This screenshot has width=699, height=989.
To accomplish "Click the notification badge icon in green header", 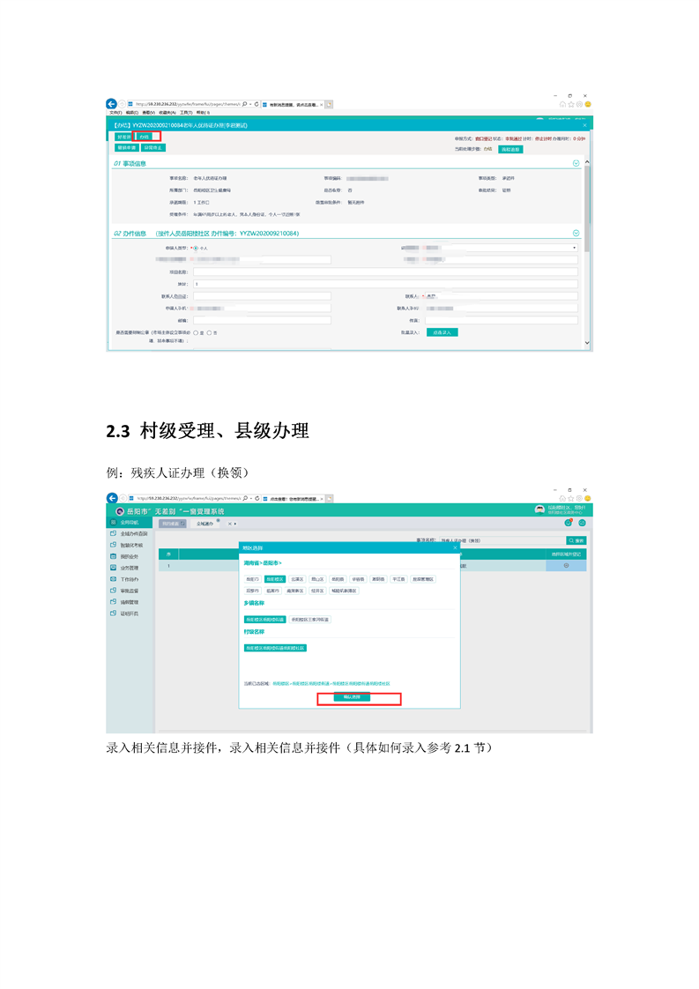I will tap(569, 524).
